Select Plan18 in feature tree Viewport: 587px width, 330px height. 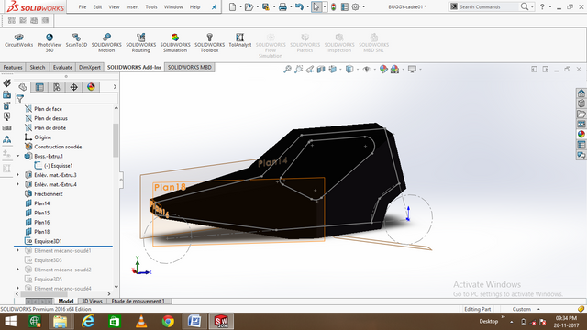click(42, 232)
